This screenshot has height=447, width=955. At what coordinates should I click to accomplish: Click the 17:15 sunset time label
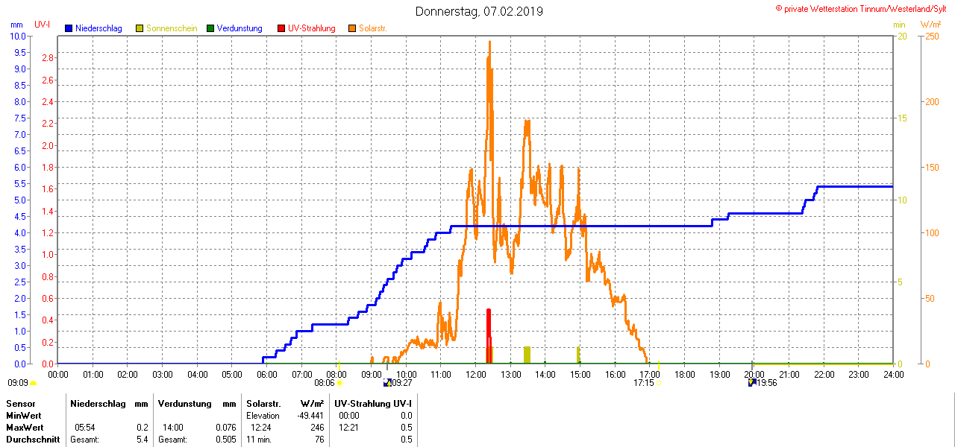tap(644, 383)
